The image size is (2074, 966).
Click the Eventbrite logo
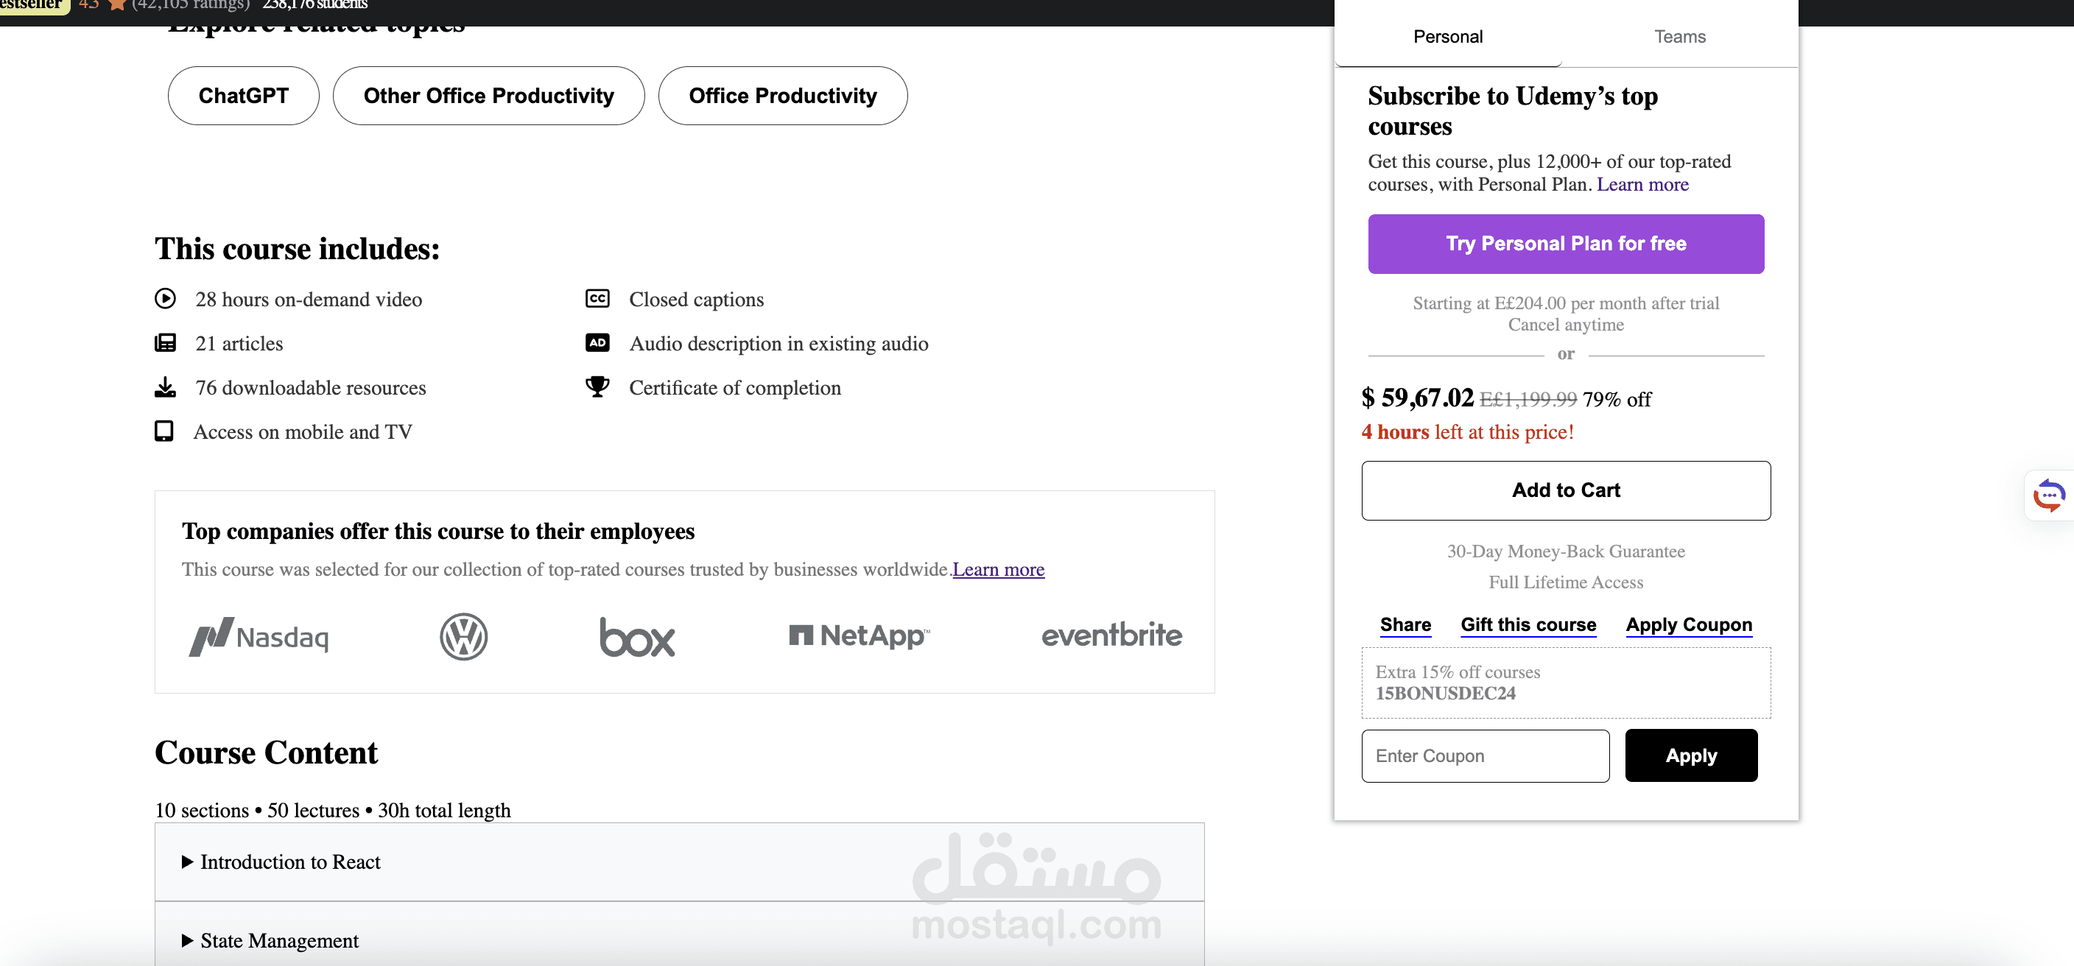pyautogui.click(x=1111, y=635)
